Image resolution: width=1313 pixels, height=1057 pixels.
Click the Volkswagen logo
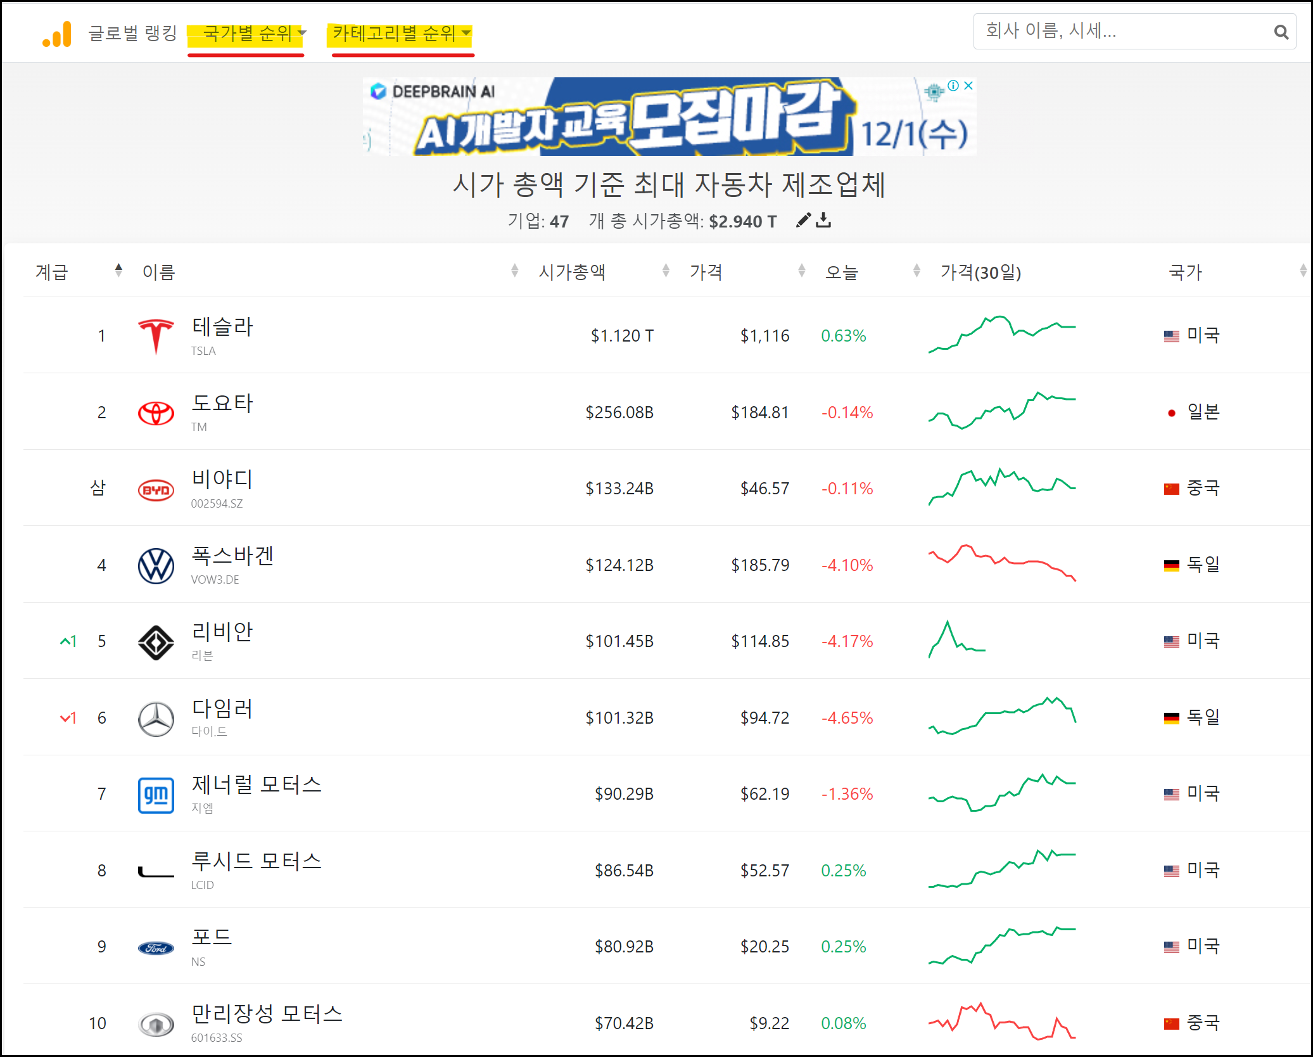(156, 566)
